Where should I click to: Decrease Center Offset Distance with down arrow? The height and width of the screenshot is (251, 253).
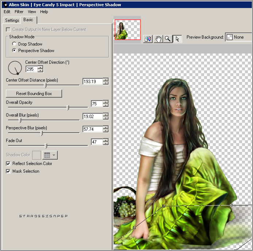coord(106,83)
